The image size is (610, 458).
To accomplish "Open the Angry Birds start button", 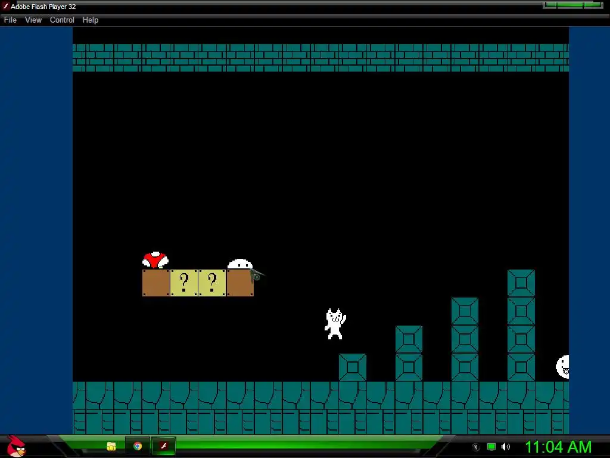I will [16, 446].
